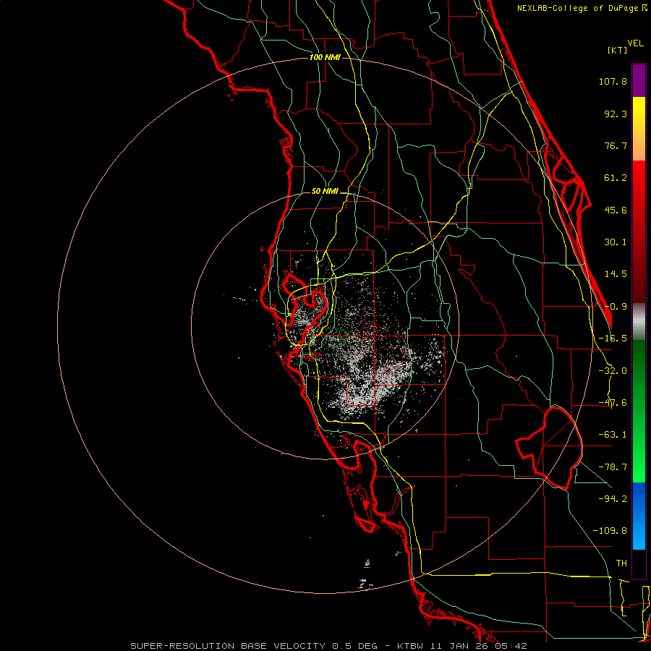Select the -0.9 legend value
651x651 pixels.
tap(616, 307)
